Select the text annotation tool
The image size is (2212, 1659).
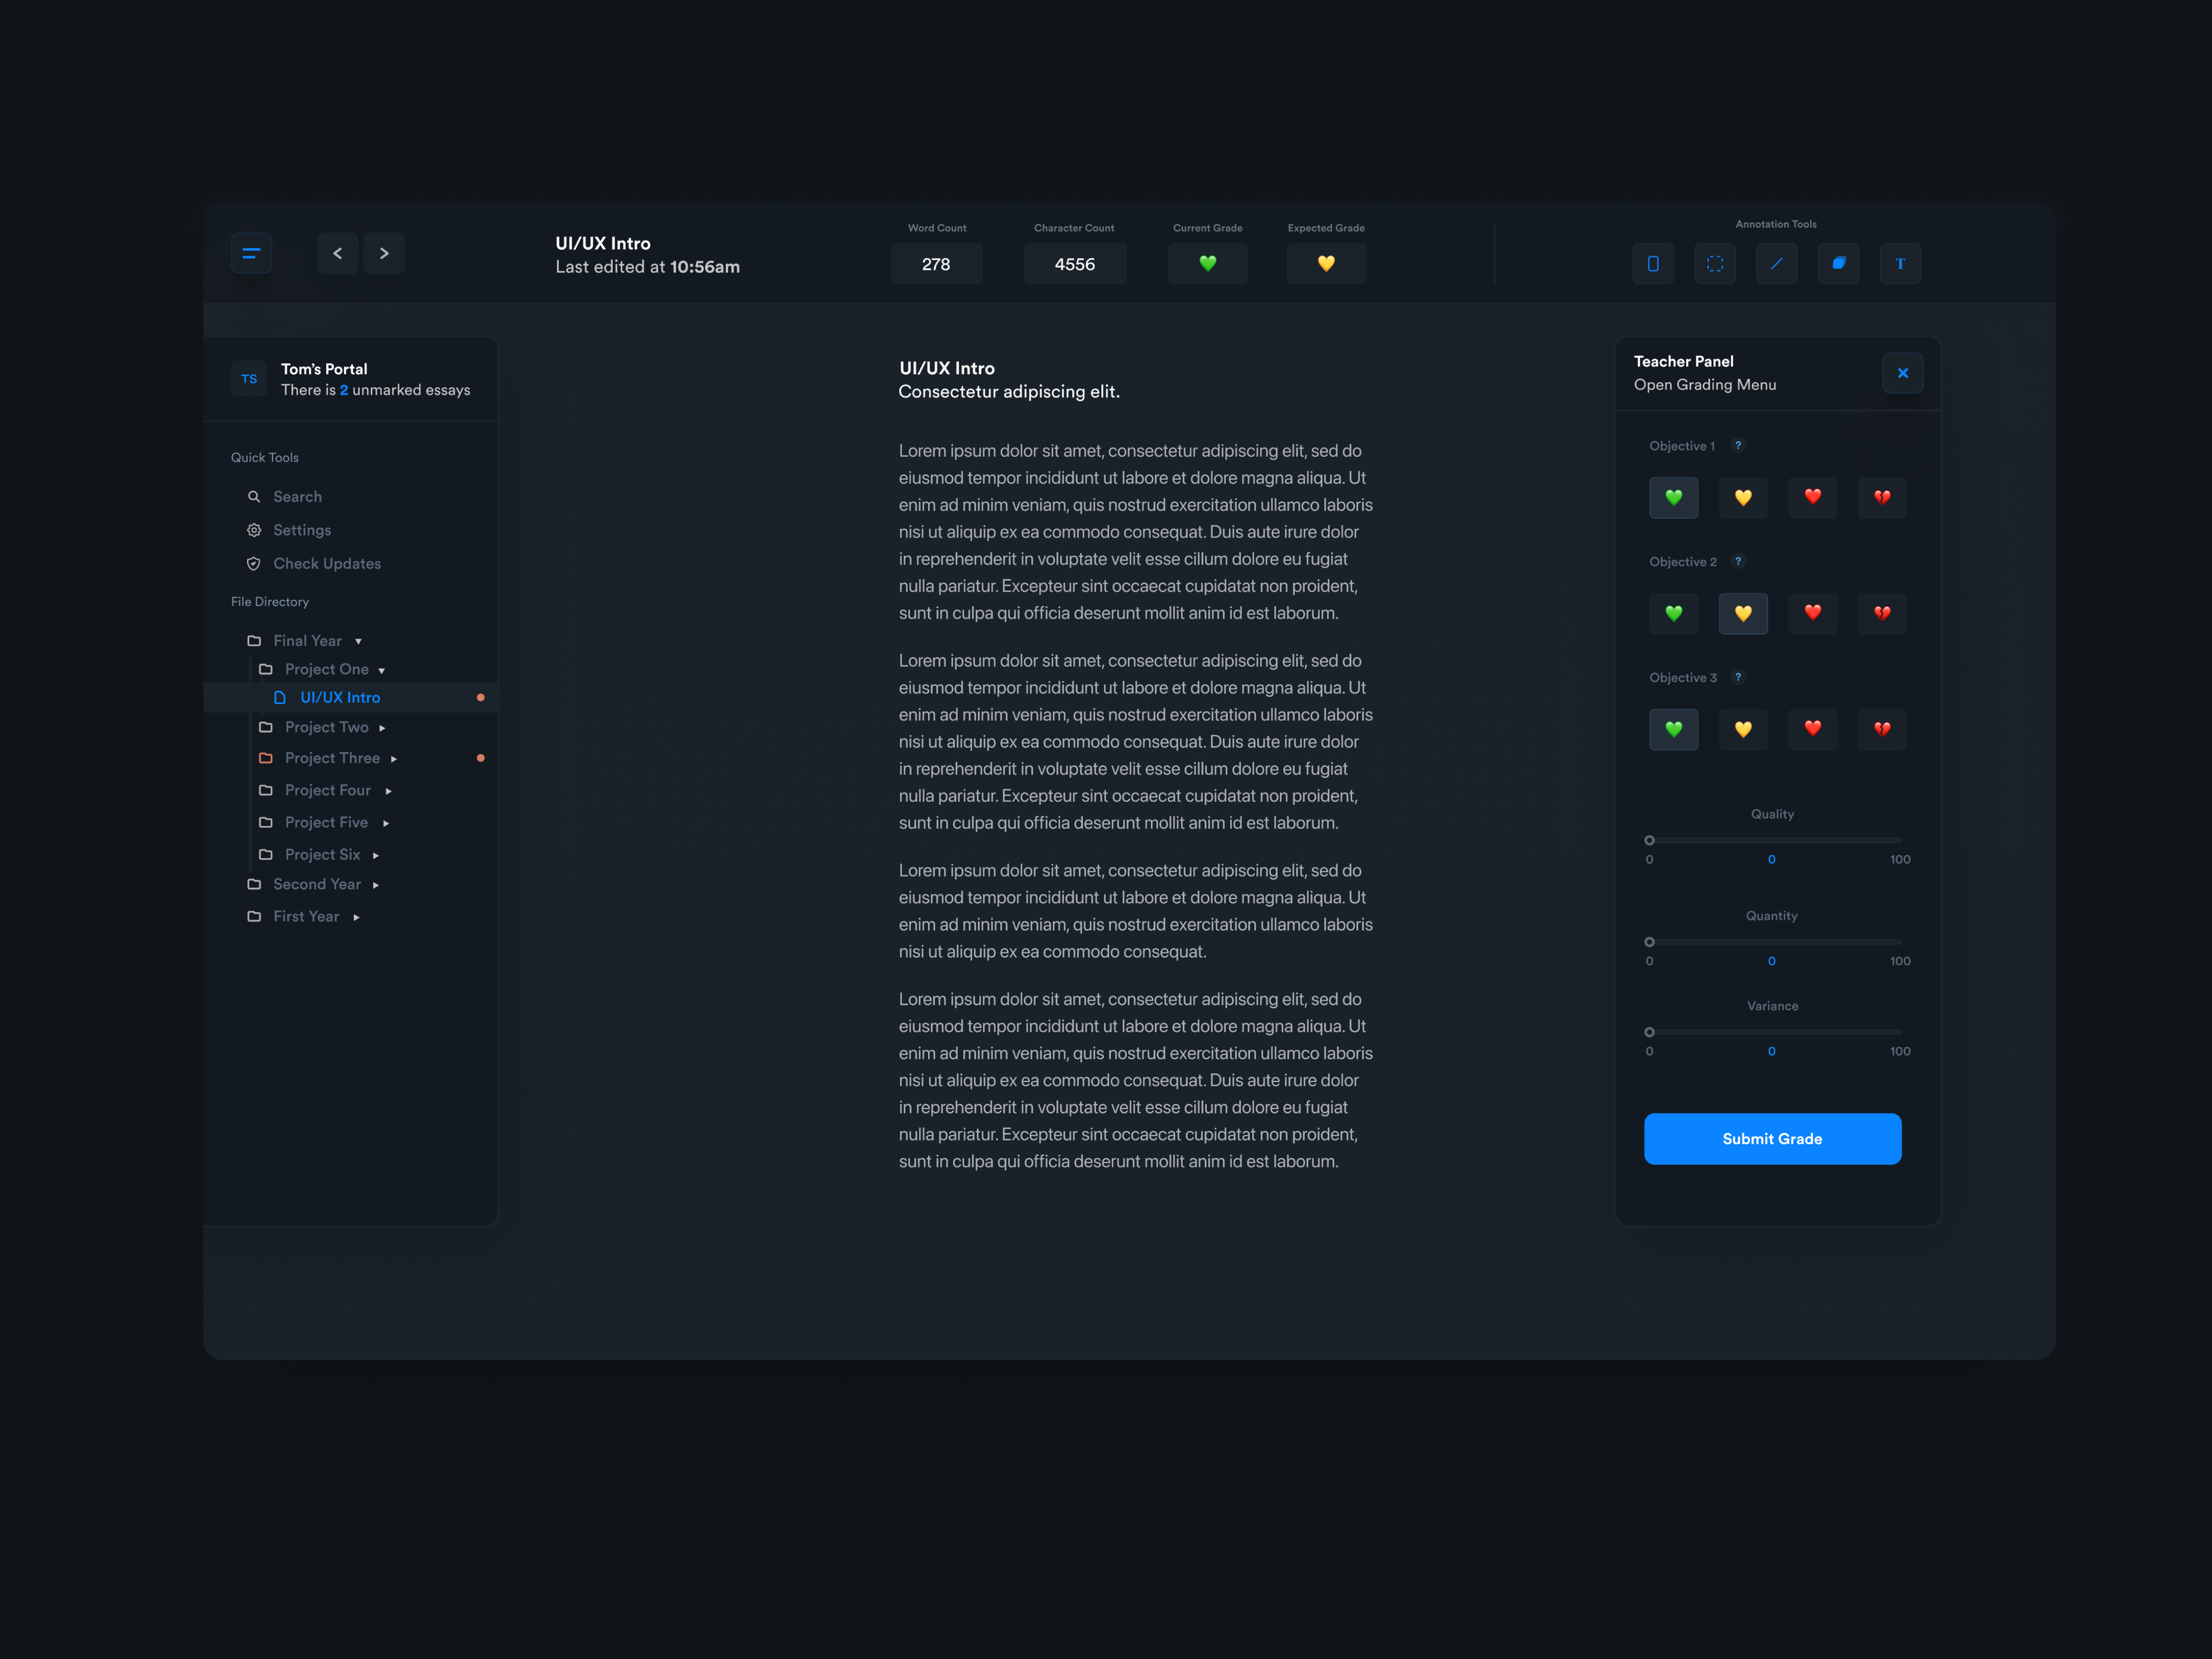1899,264
